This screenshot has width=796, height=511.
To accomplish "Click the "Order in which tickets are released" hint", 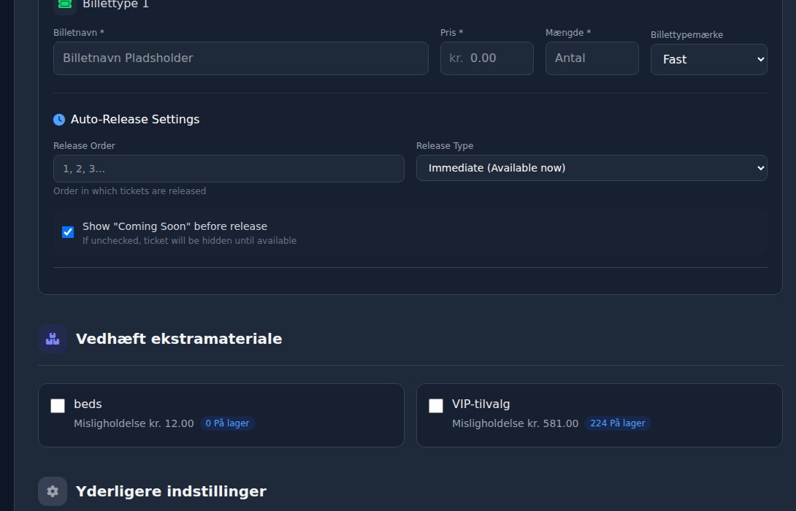I will pyautogui.click(x=129, y=191).
